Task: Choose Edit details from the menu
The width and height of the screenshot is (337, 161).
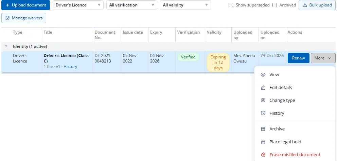Action: click(295, 88)
